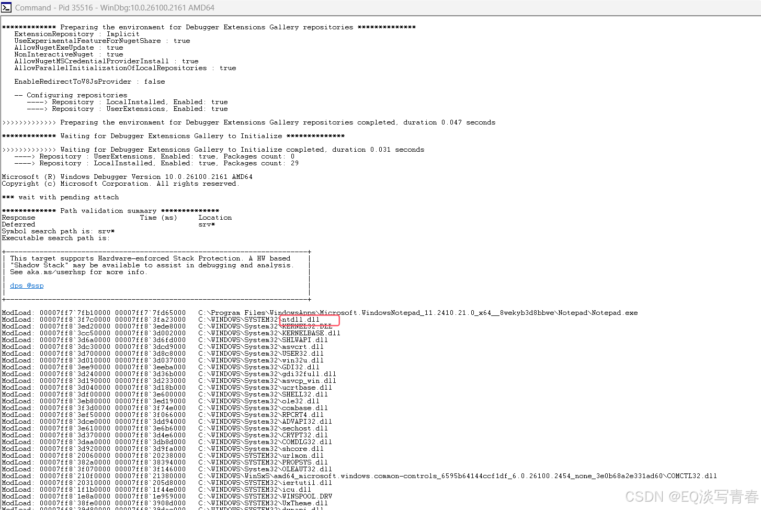Viewport: 761px width, 510px height.
Task: Click the Windows Debugger Version line
Action: 127,177
